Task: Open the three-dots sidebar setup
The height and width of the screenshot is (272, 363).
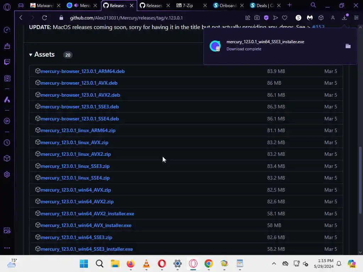Action: tap(7, 248)
